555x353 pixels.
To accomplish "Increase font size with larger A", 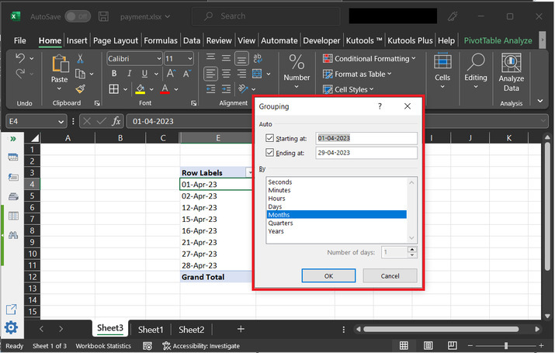I will [x=171, y=74].
